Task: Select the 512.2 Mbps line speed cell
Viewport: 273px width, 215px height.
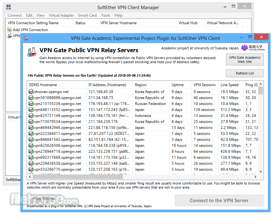Action: click(x=231, y=110)
